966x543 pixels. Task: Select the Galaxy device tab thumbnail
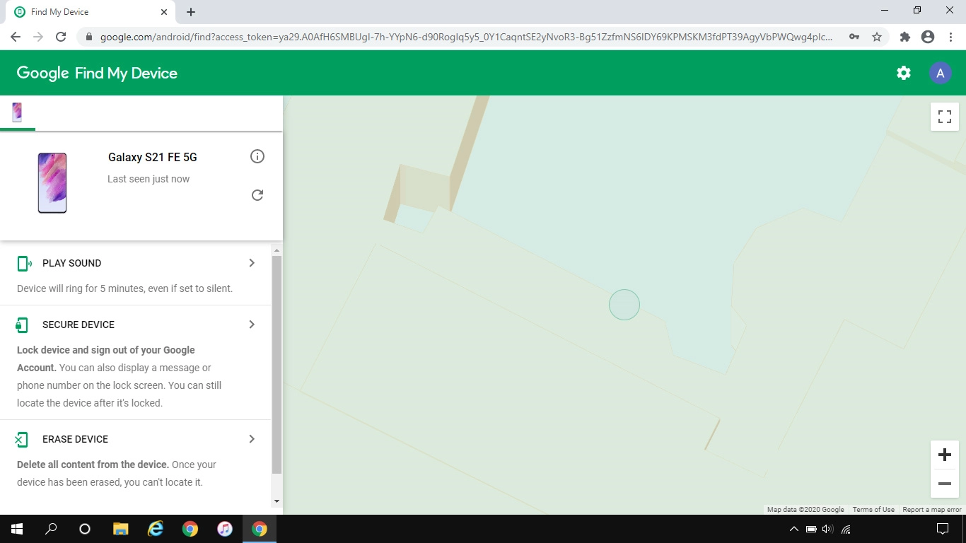pos(17,112)
